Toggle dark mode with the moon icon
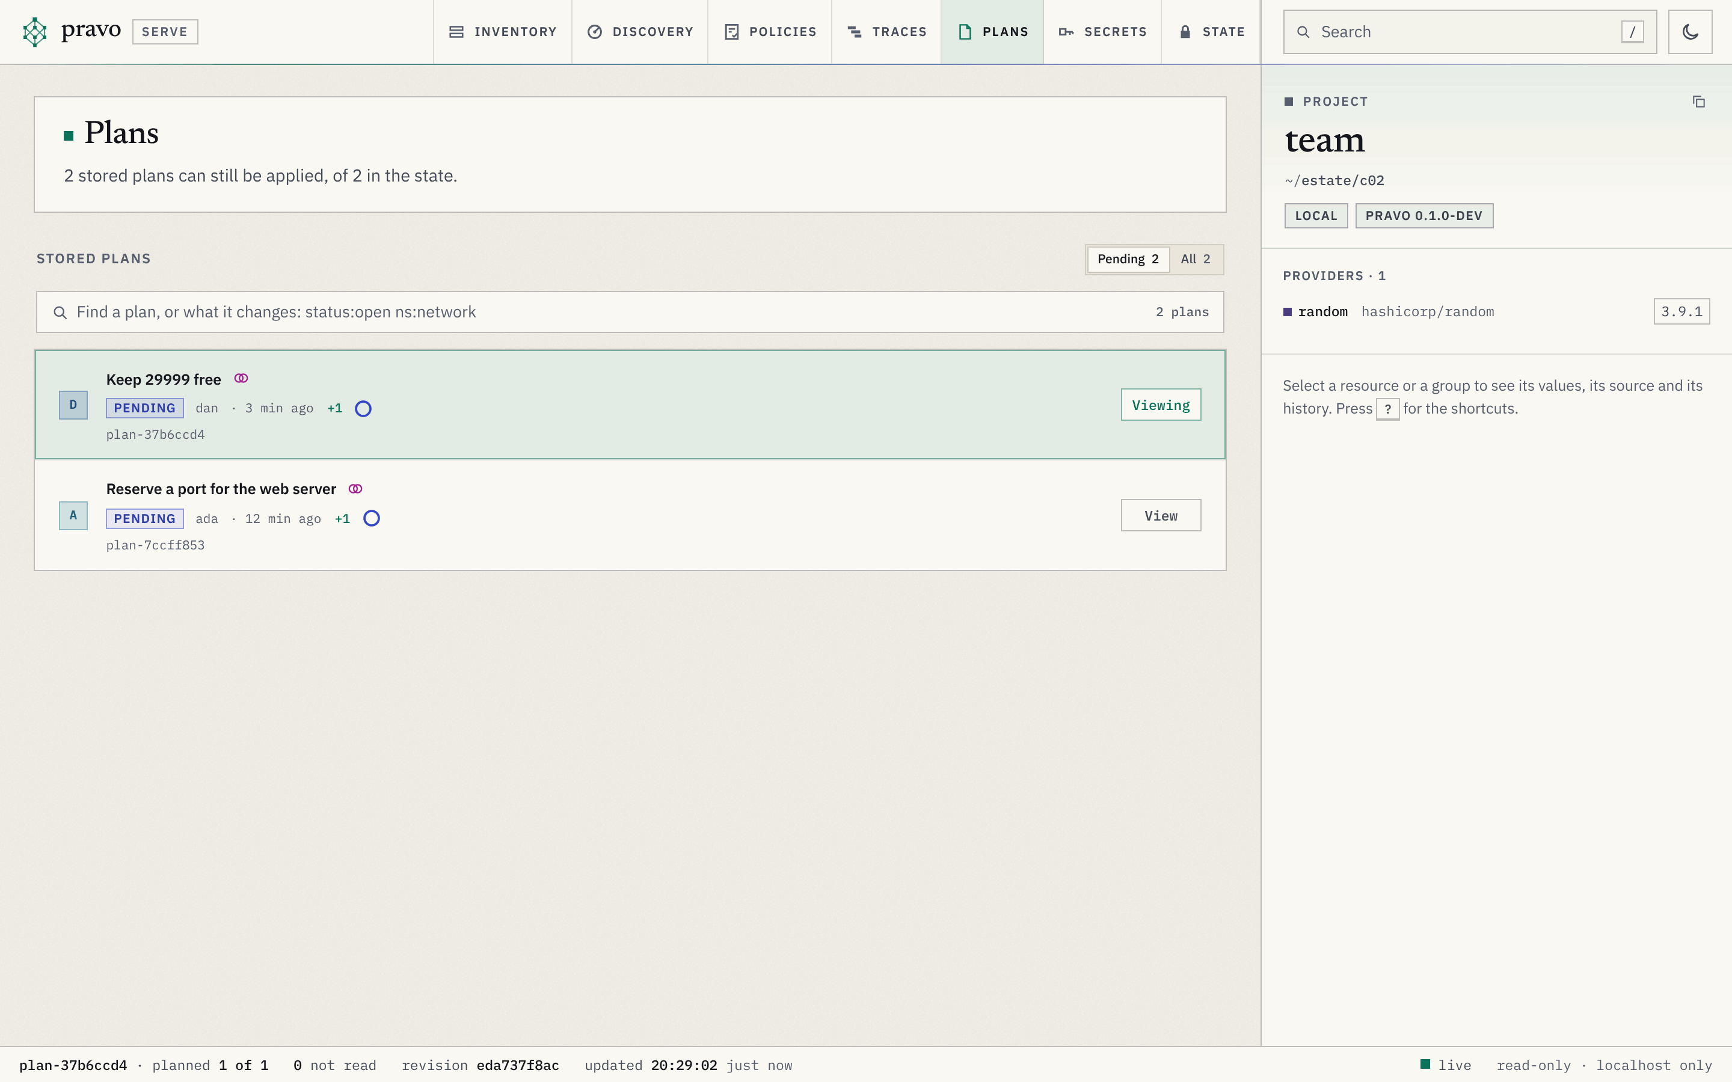Image resolution: width=1732 pixels, height=1082 pixels. [1690, 31]
